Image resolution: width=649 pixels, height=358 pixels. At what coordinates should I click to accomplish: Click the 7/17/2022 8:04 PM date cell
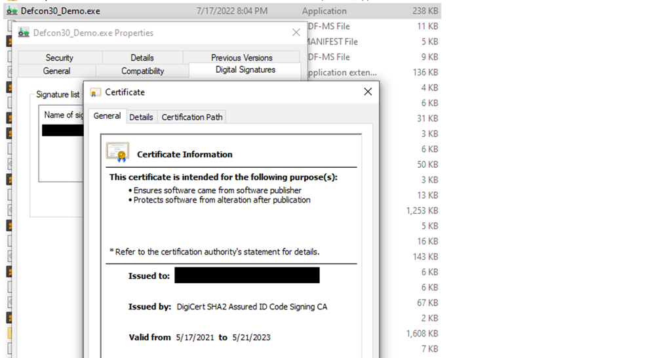(232, 11)
